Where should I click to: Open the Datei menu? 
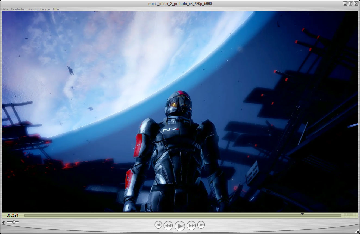coord(5,9)
